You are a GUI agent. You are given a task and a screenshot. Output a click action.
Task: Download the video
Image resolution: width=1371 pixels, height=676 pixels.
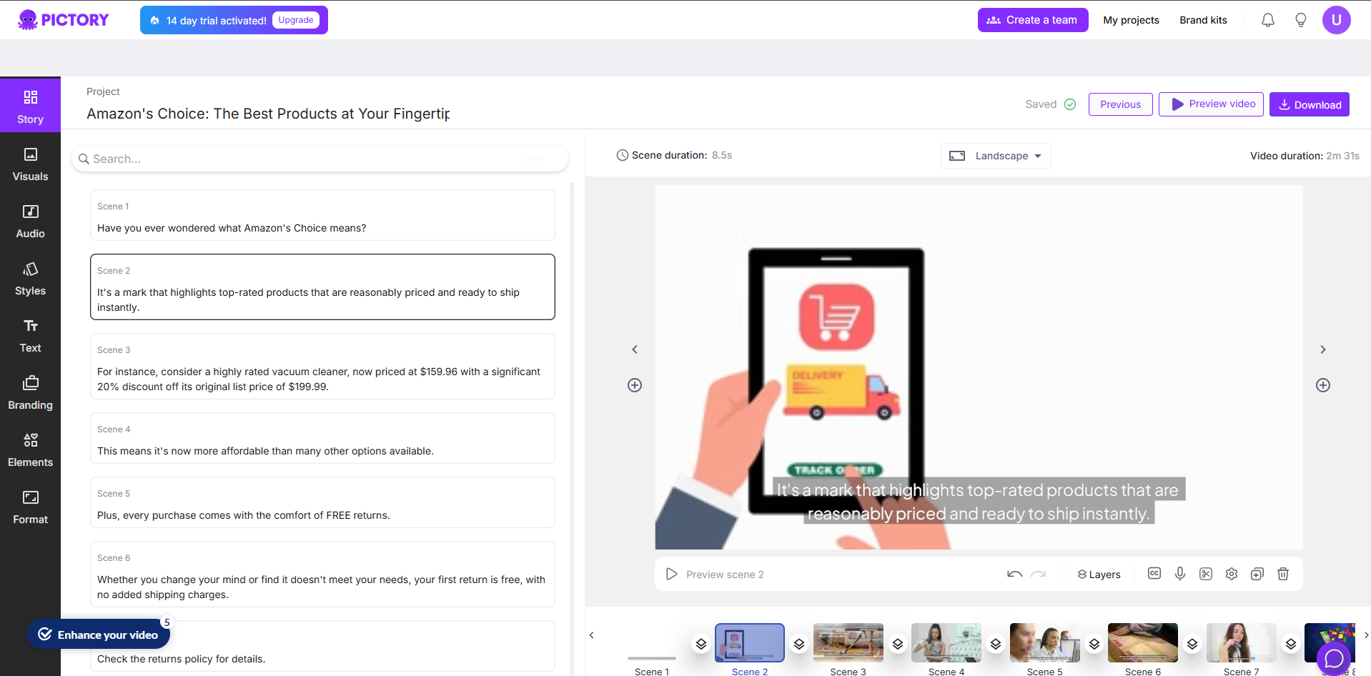click(1310, 104)
